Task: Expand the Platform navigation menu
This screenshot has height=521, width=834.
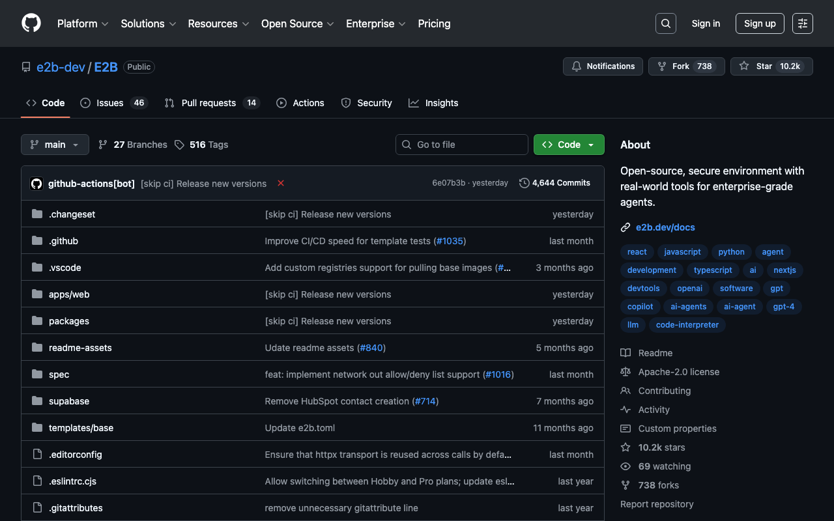Action: (82, 23)
